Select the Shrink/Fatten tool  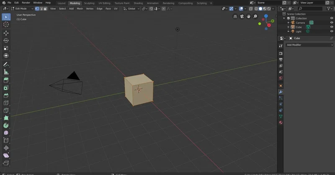point(6,148)
